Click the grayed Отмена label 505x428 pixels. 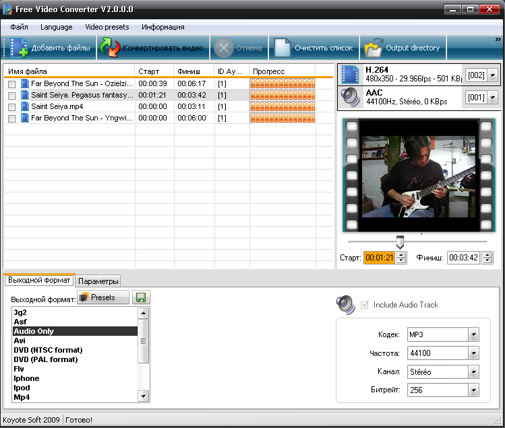pyautogui.click(x=249, y=48)
